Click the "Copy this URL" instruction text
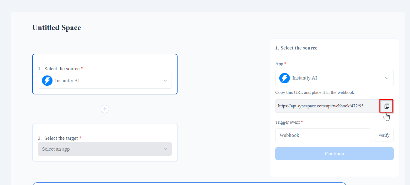This screenshot has height=185, width=410. tap(315, 92)
